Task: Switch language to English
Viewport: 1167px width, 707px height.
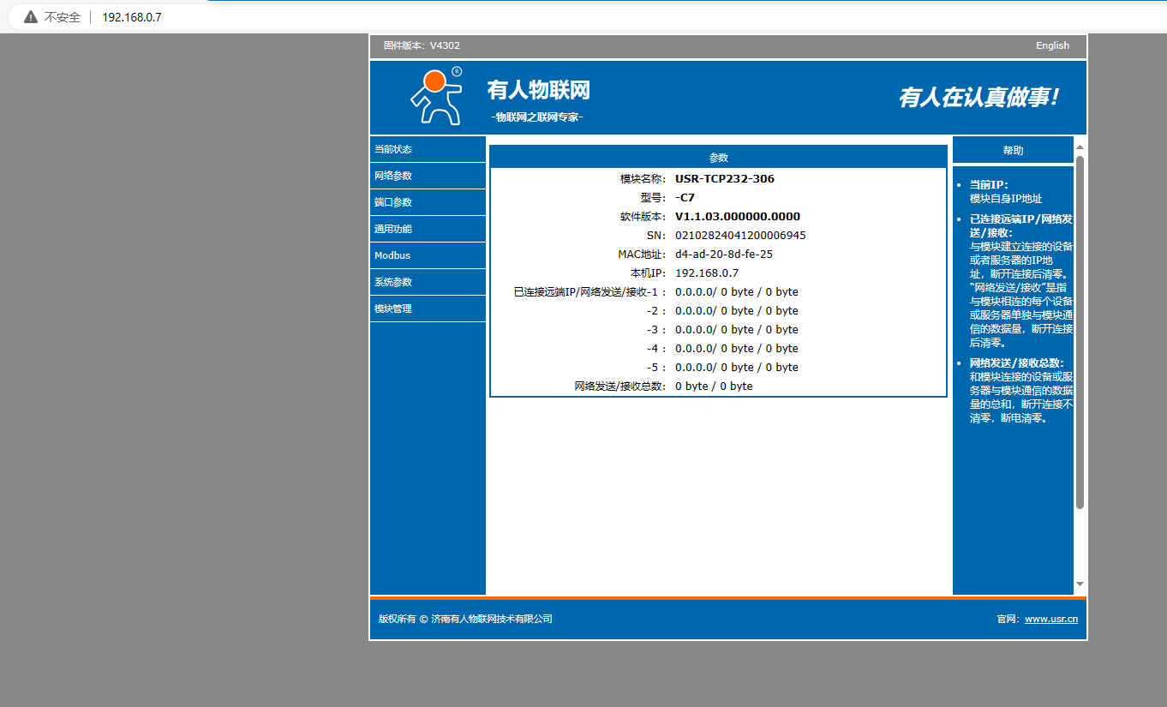Action: point(1052,45)
